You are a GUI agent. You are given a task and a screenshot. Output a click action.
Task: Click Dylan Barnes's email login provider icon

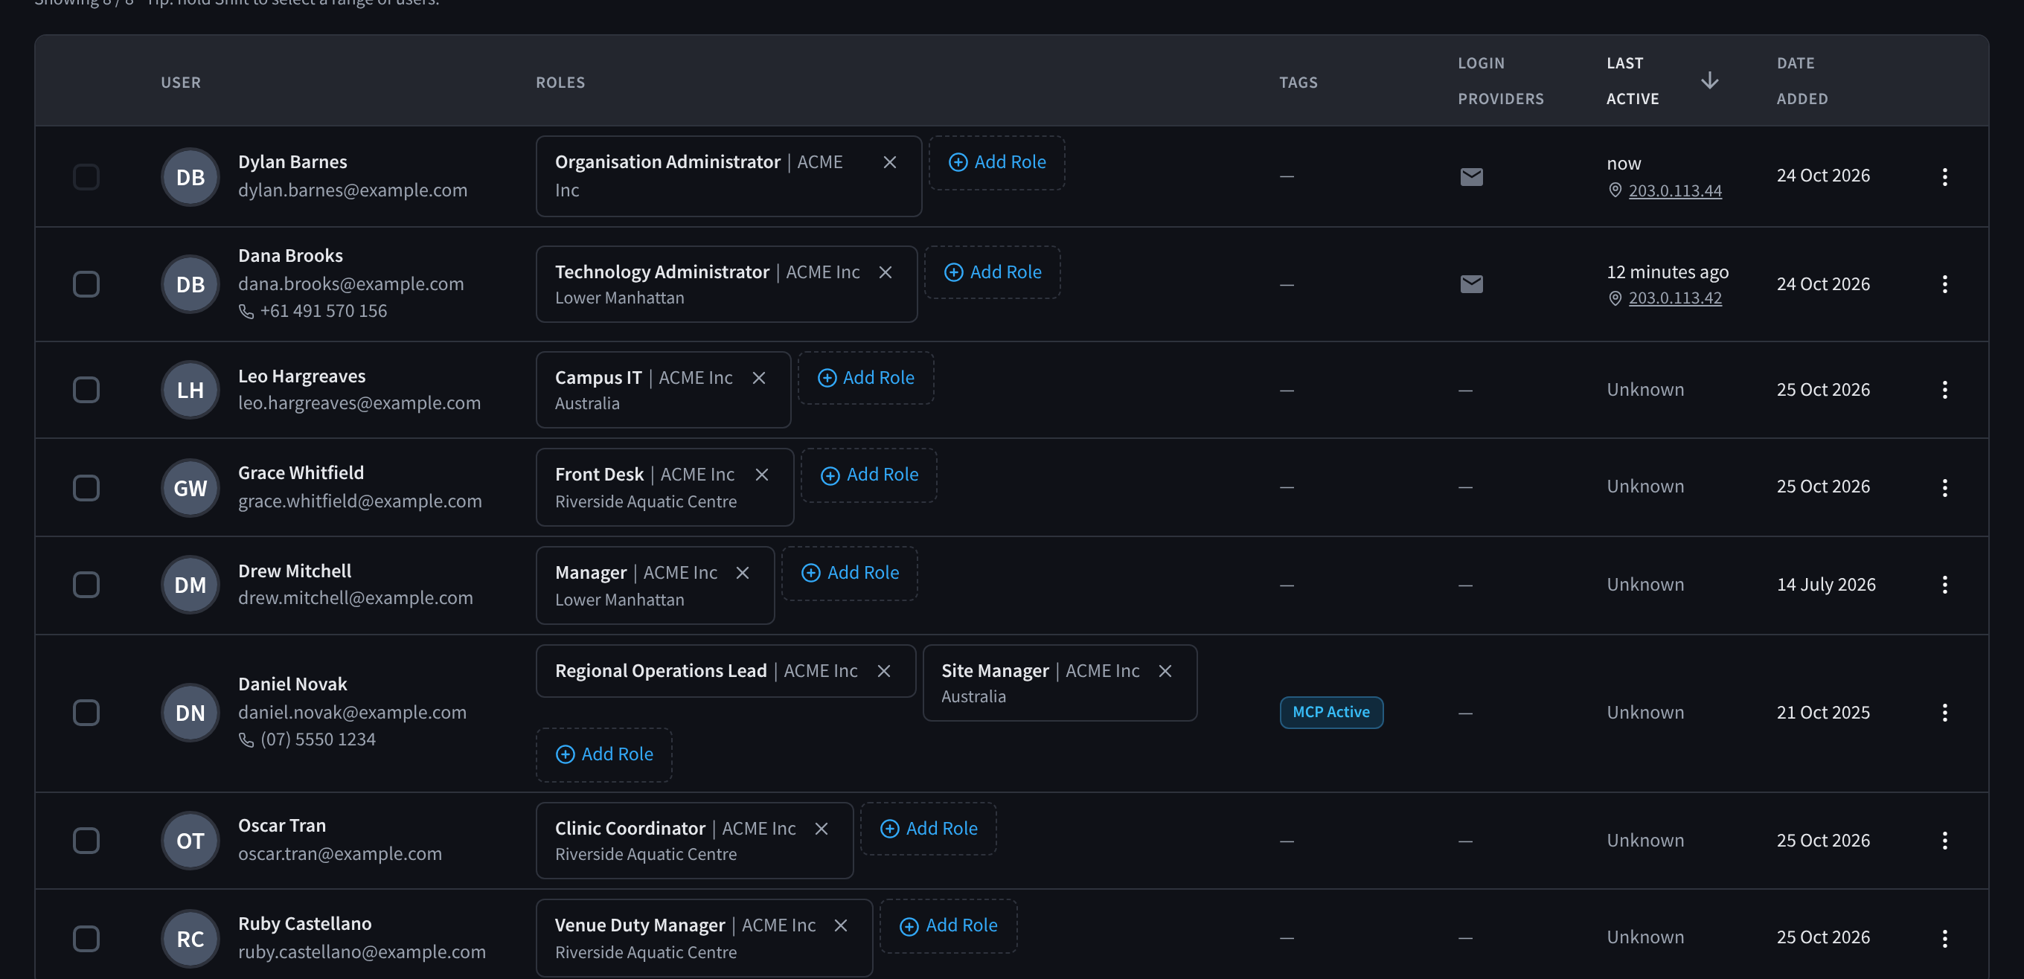[1472, 177]
